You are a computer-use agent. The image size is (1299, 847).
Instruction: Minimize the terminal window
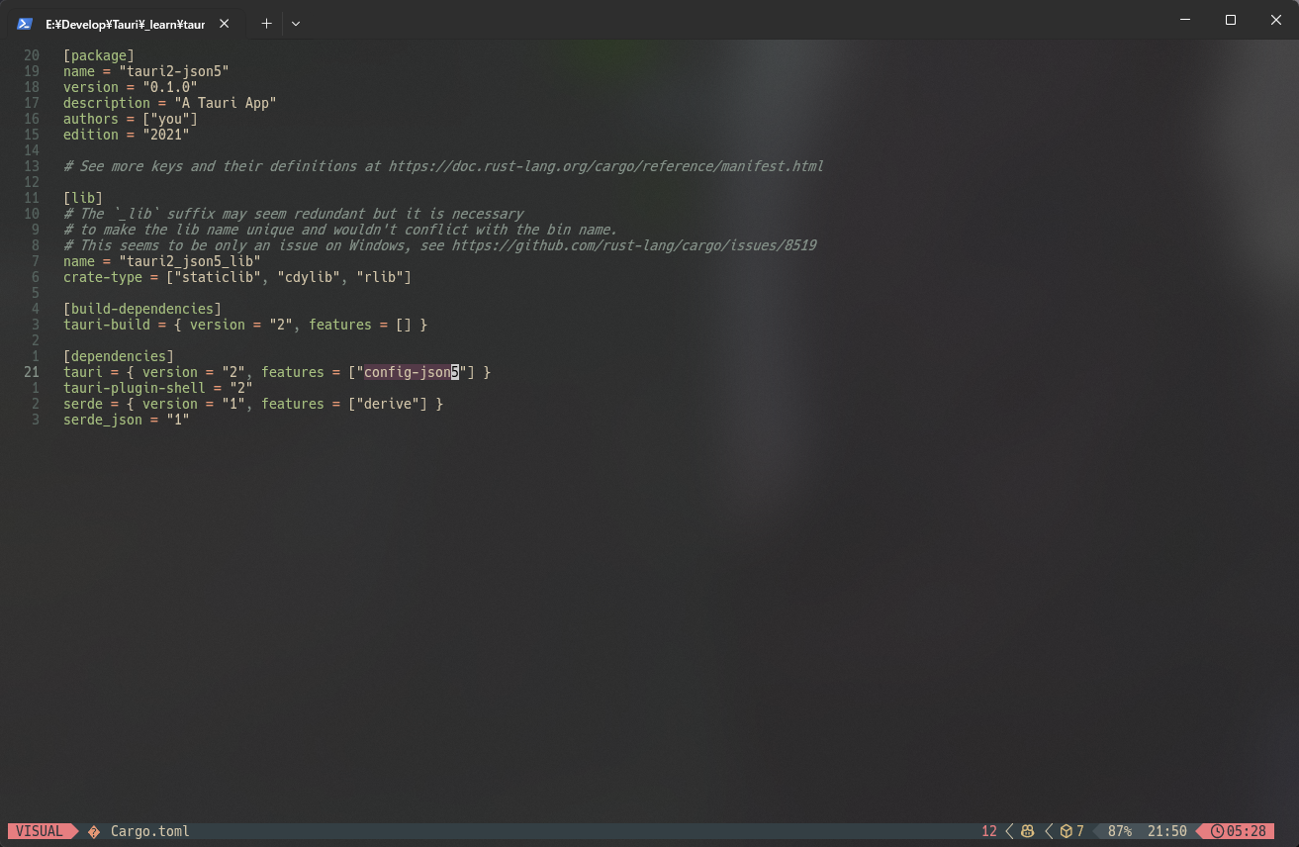click(x=1185, y=20)
